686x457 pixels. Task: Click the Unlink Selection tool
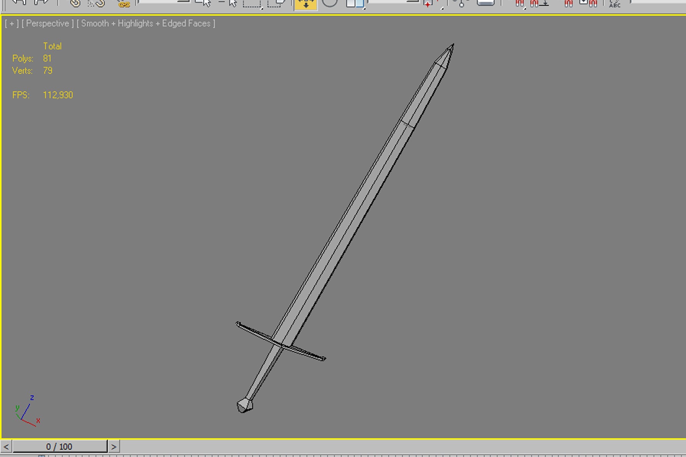click(x=96, y=3)
